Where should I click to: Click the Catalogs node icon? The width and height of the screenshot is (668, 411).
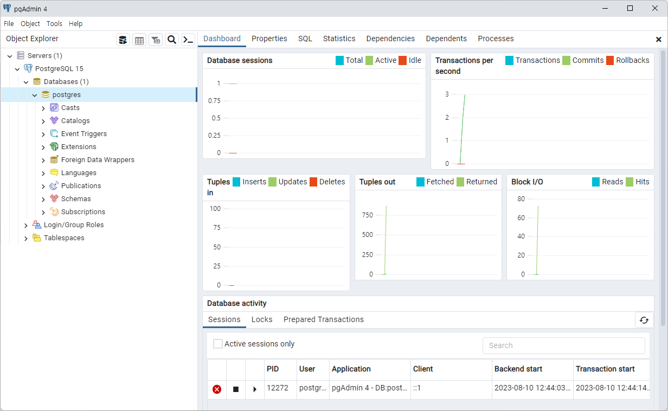(54, 121)
